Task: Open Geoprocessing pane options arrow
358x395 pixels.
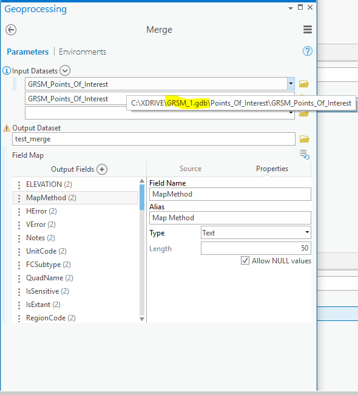Action: (x=291, y=8)
